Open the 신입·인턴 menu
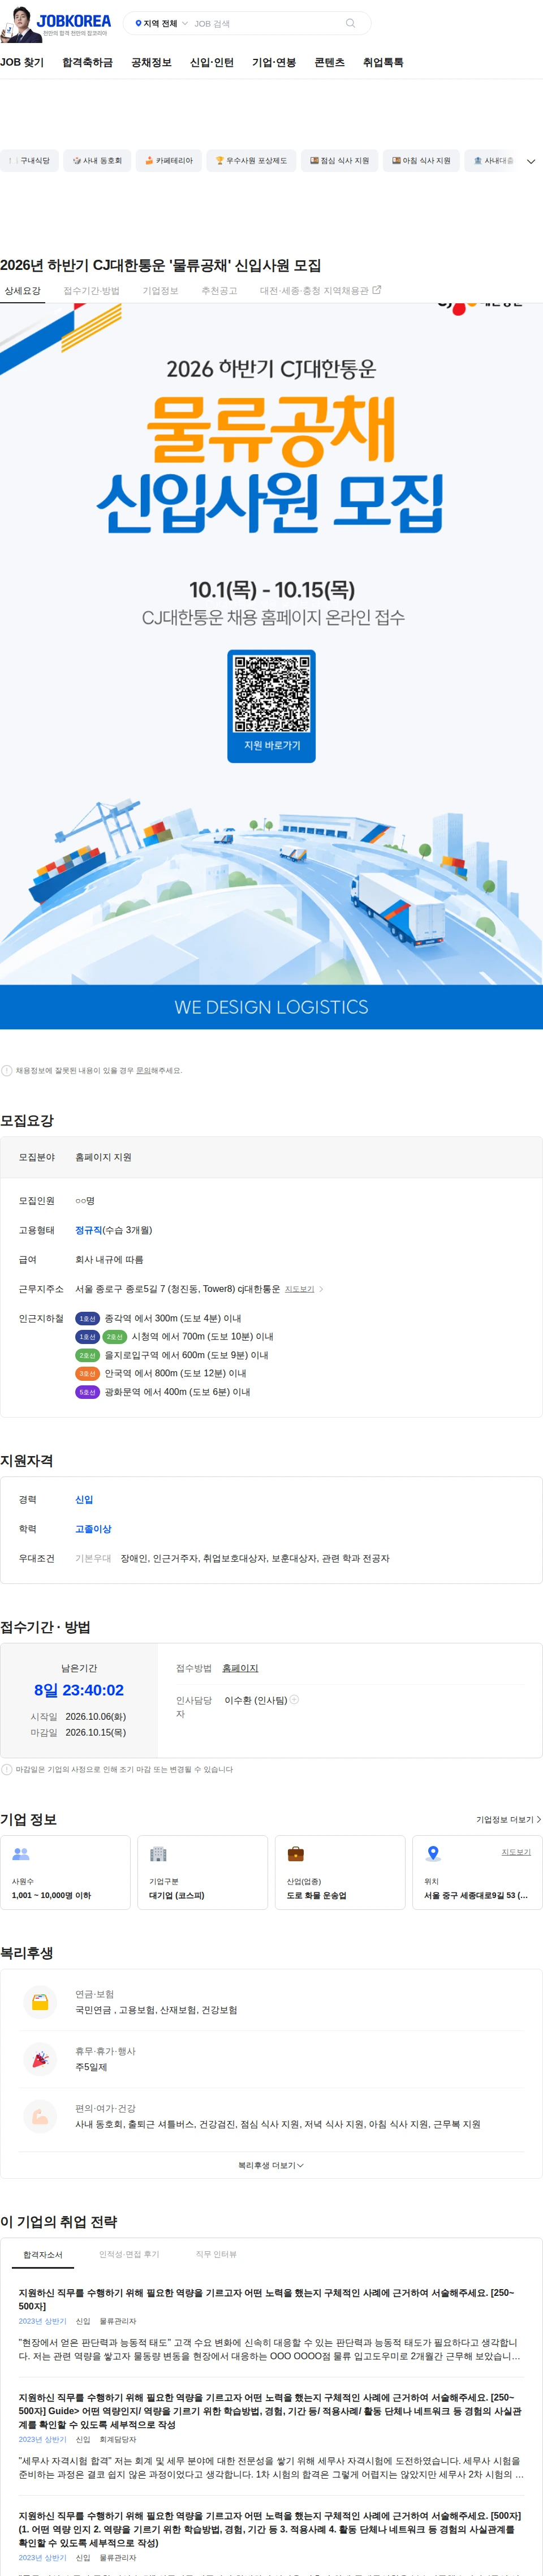The height and width of the screenshot is (2576, 543). [212, 62]
